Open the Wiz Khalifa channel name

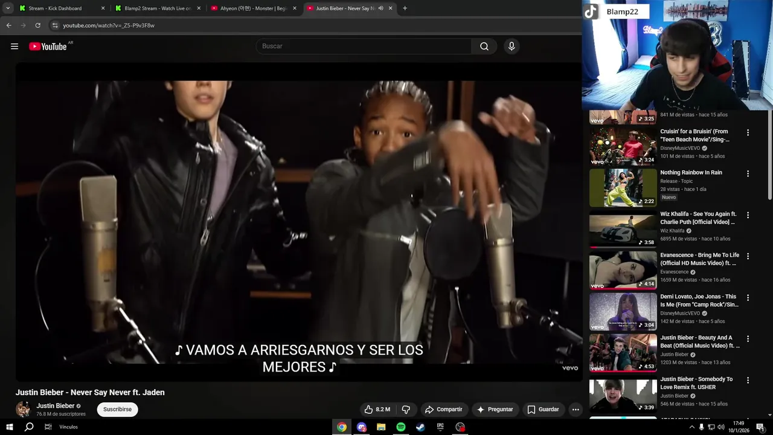click(672, 231)
